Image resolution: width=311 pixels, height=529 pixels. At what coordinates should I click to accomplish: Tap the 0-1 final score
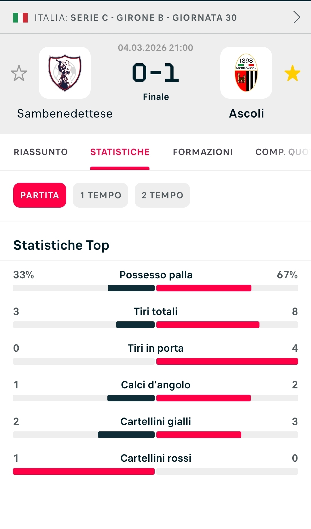point(155,73)
